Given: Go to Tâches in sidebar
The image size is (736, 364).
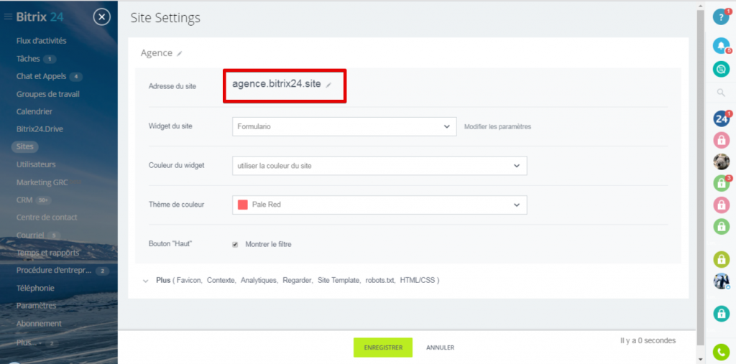Looking at the screenshot, I should click(x=28, y=59).
